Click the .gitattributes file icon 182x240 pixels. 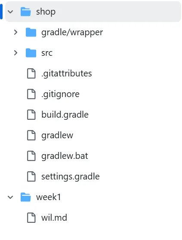coord(31,73)
